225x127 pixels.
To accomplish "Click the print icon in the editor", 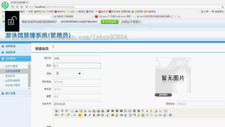I will pyautogui.click(x=76, y=111).
